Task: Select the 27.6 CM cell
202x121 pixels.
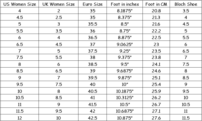Action: (x=156, y=118)
